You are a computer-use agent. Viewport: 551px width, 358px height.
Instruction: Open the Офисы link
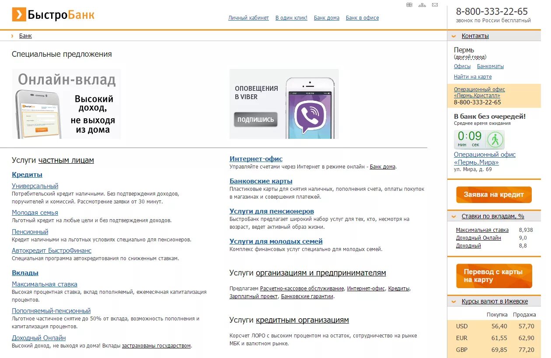coord(462,66)
